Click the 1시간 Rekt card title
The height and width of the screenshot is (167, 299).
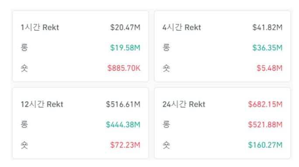[40, 27]
